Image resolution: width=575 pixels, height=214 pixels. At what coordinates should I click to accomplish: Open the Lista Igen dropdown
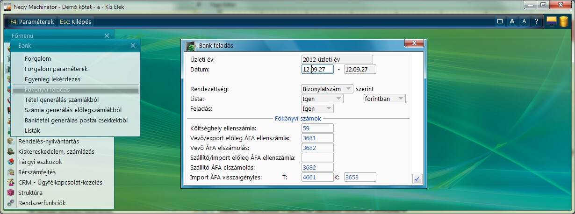[323, 99]
